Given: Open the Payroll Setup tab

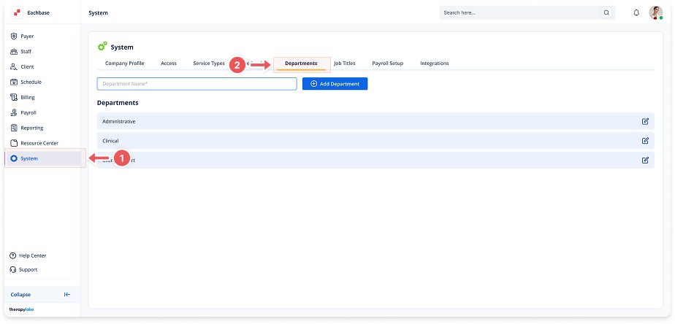Looking at the screenshot, I should (387, 63).
